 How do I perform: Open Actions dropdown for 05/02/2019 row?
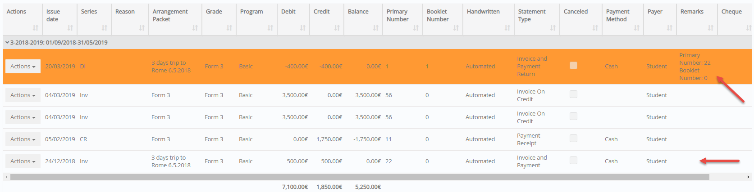(x=23, y=139)
